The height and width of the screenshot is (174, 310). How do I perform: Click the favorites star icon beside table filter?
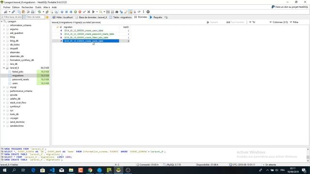(47, 17)
